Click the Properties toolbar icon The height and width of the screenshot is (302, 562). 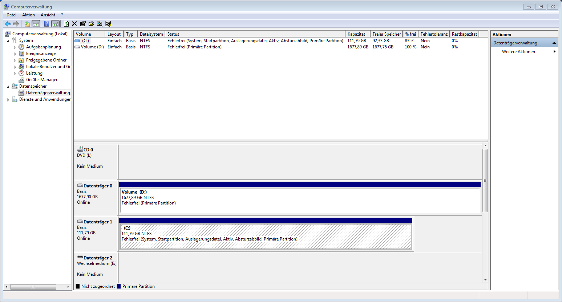(x=83, y=24)
